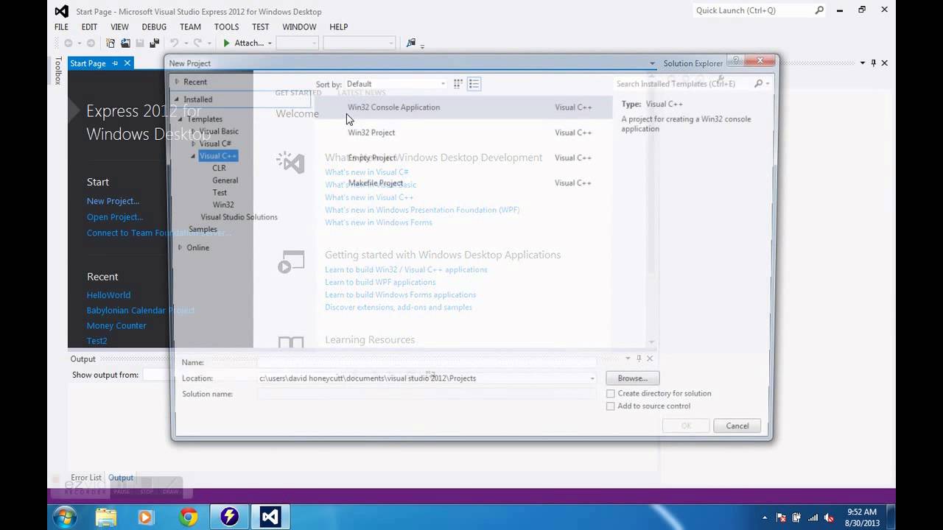Show hidden system tray icons
Image resolution: width=943 pixels, height=530 pixels.
(765, 517)
